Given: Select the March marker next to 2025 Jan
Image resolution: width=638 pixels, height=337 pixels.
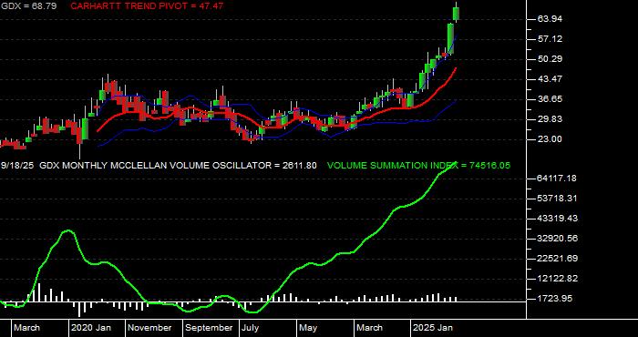Looking at the screenshot, I should click(369, 328).
